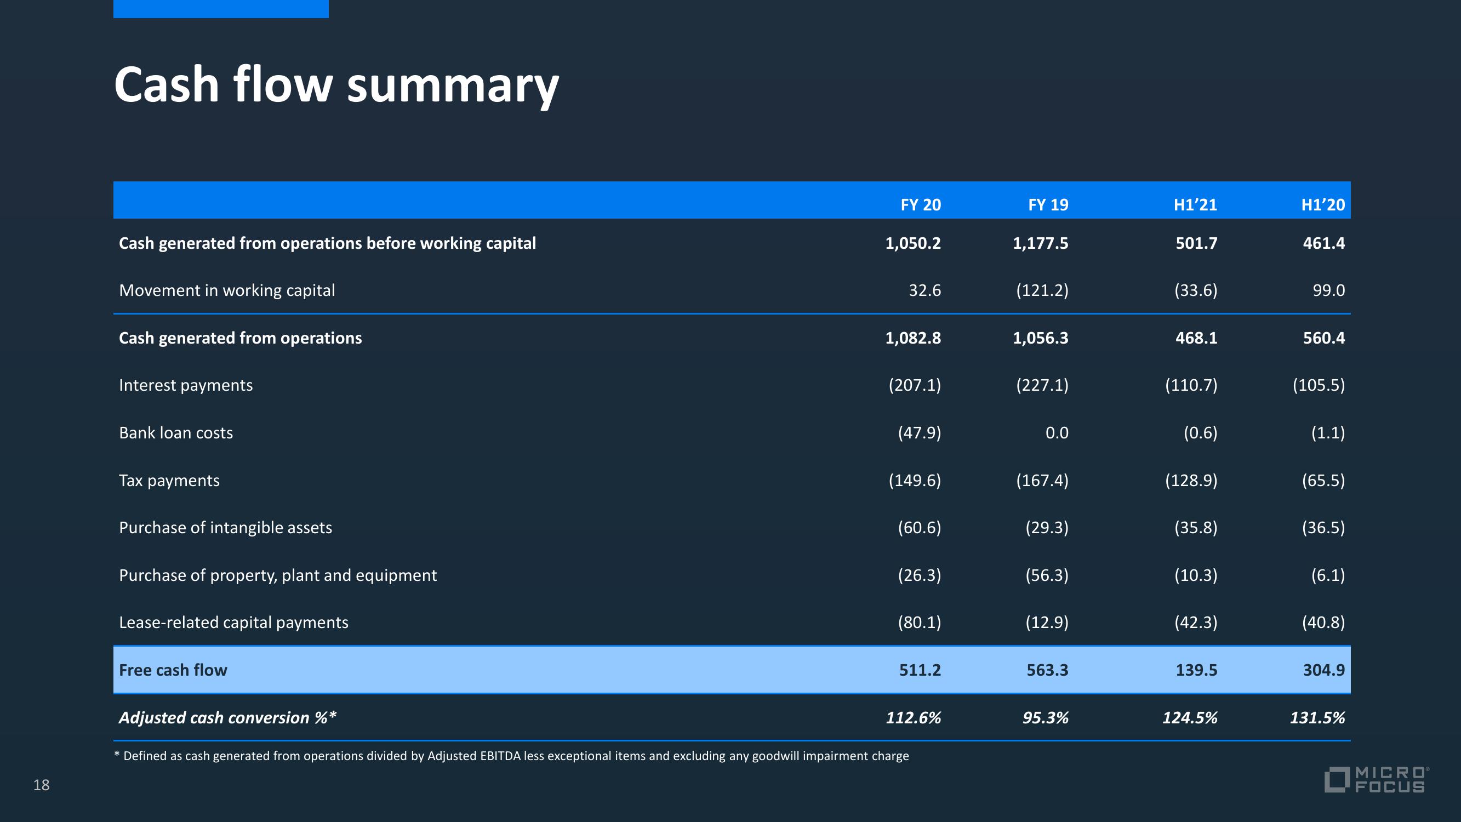This screenshot has width=1461, height=822.
Task: Click the Micro Focus logo
Action: coord(1377,779)
